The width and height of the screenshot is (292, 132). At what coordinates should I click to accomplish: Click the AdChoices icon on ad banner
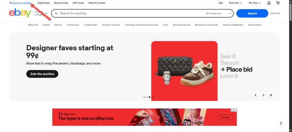[232, 110]
